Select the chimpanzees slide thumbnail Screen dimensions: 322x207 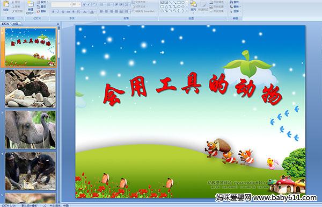click(x=31, y=171)
